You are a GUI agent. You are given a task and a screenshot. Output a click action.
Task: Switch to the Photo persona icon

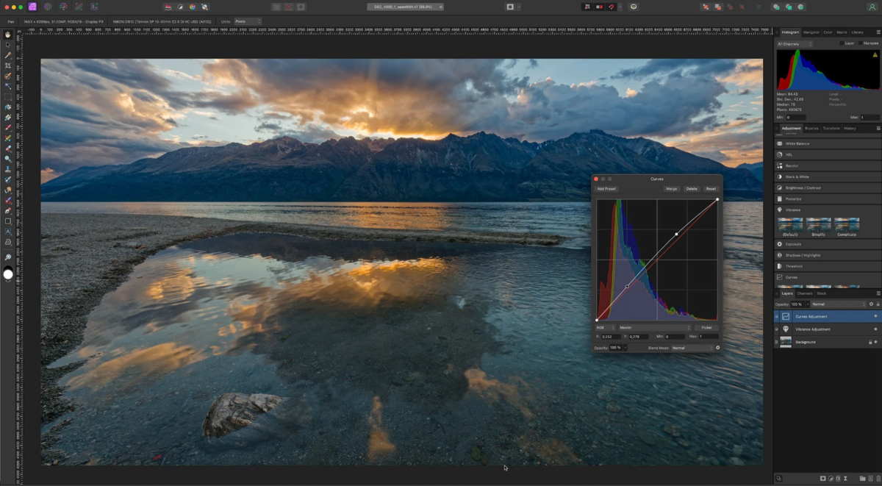(x=32, y=7)
